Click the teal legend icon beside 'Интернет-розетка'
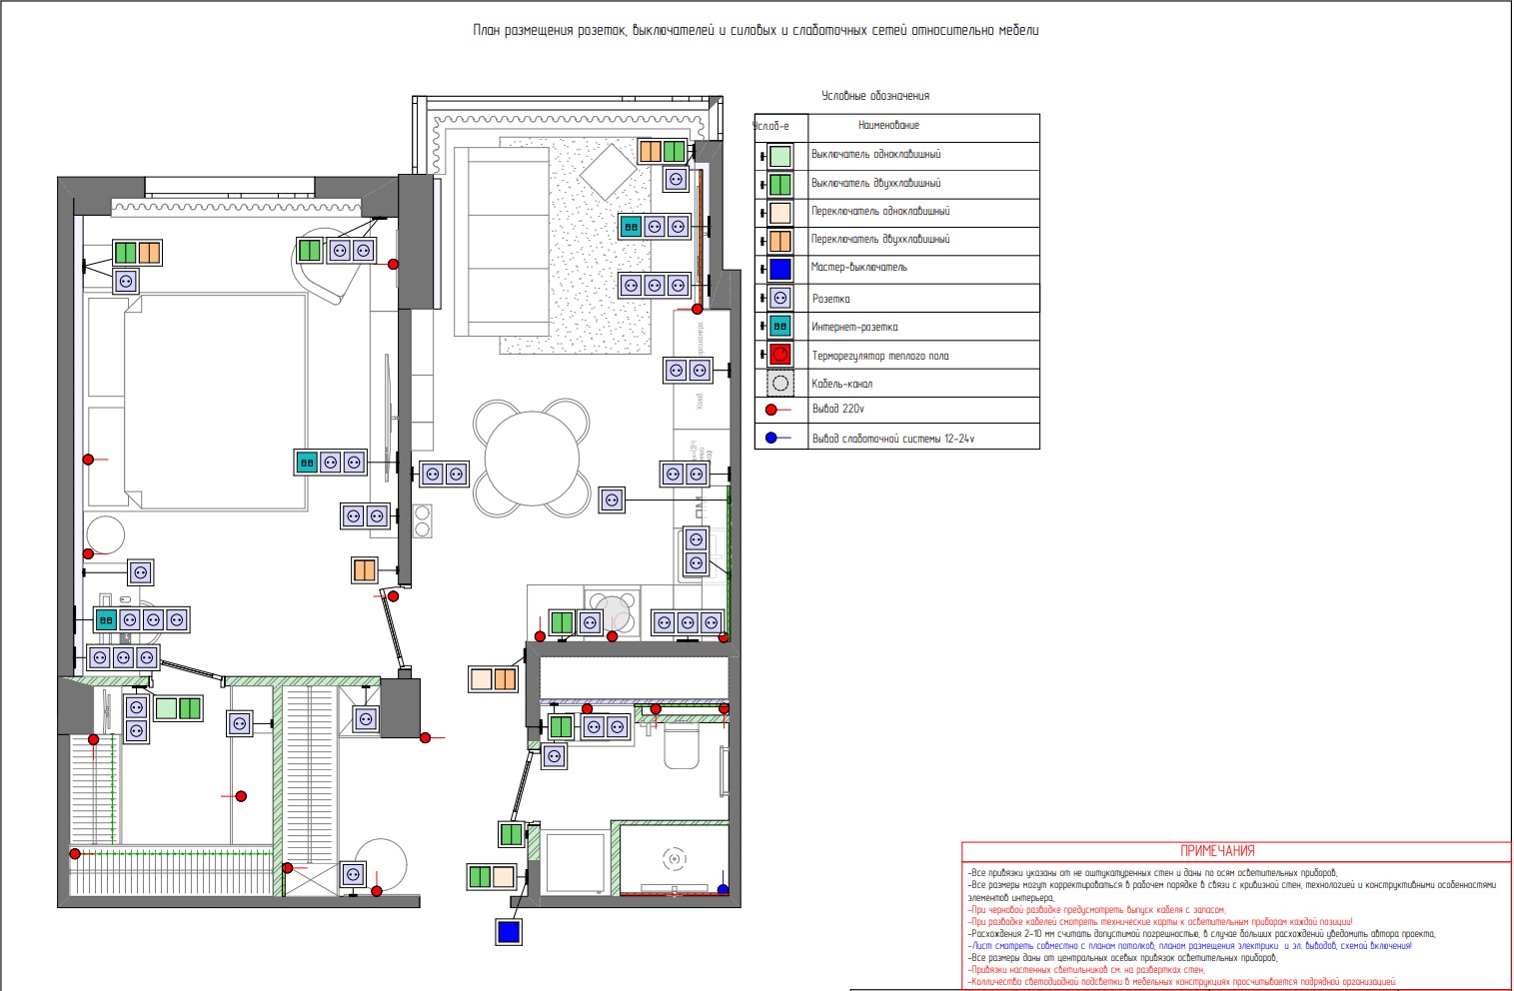1514x991 pixels. 779,326
